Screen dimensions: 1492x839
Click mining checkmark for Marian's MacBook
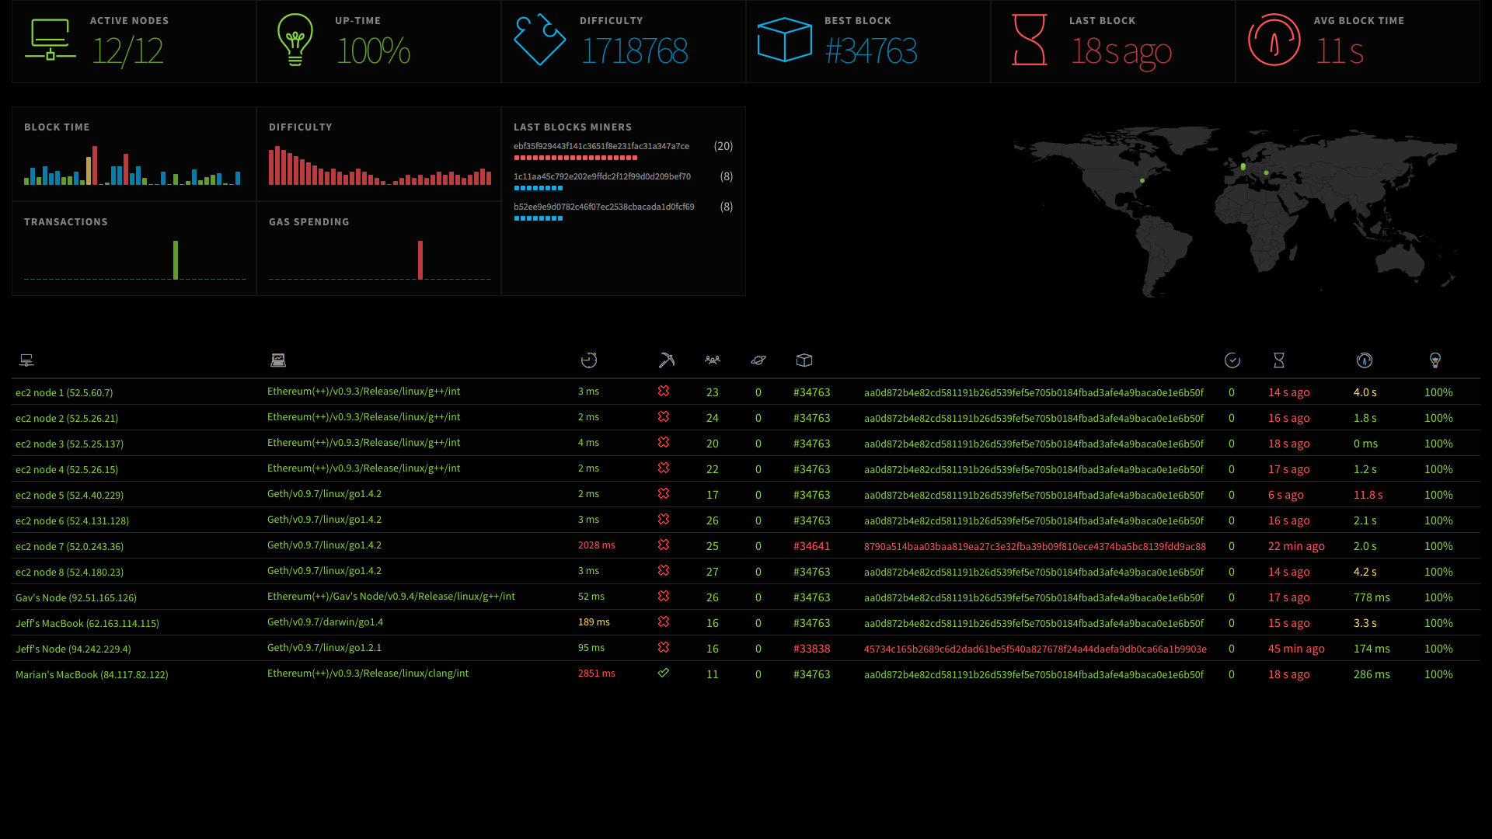[664, 674]
